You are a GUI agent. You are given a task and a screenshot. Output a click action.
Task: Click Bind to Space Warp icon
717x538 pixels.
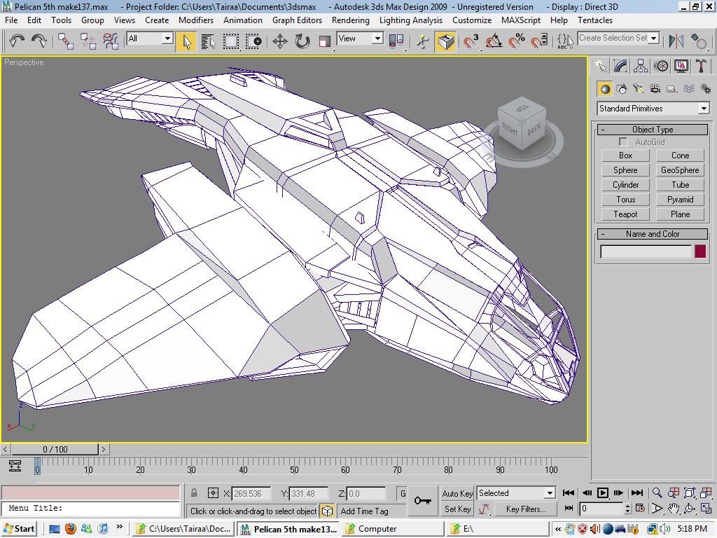(111, 41)
